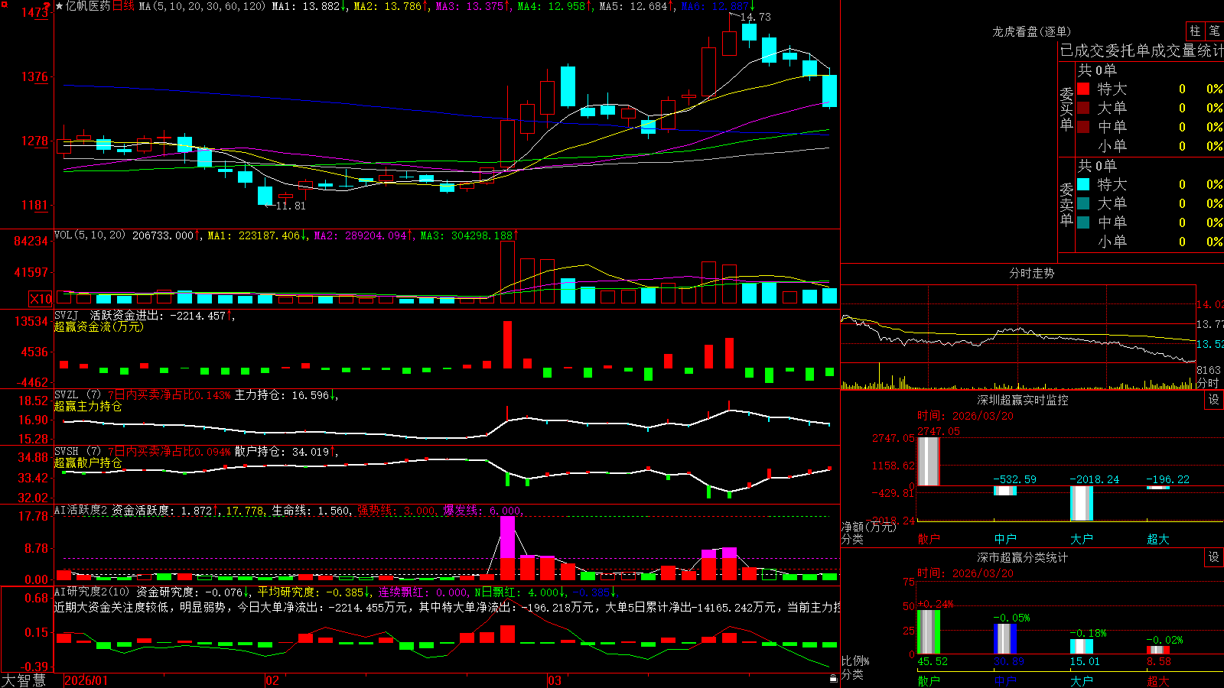Screen dimensions: 1224x688
Task: Click the red question mark help icon
Action: point(47,5)
